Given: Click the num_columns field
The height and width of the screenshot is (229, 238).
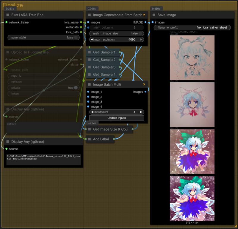Looking at the screenshot, I should point(117,27).
